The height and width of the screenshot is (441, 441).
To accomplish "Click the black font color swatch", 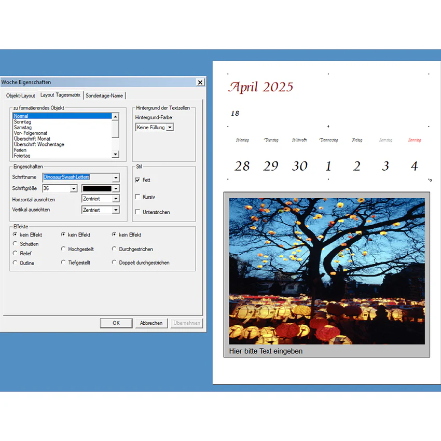I will (x=97, y=188).
